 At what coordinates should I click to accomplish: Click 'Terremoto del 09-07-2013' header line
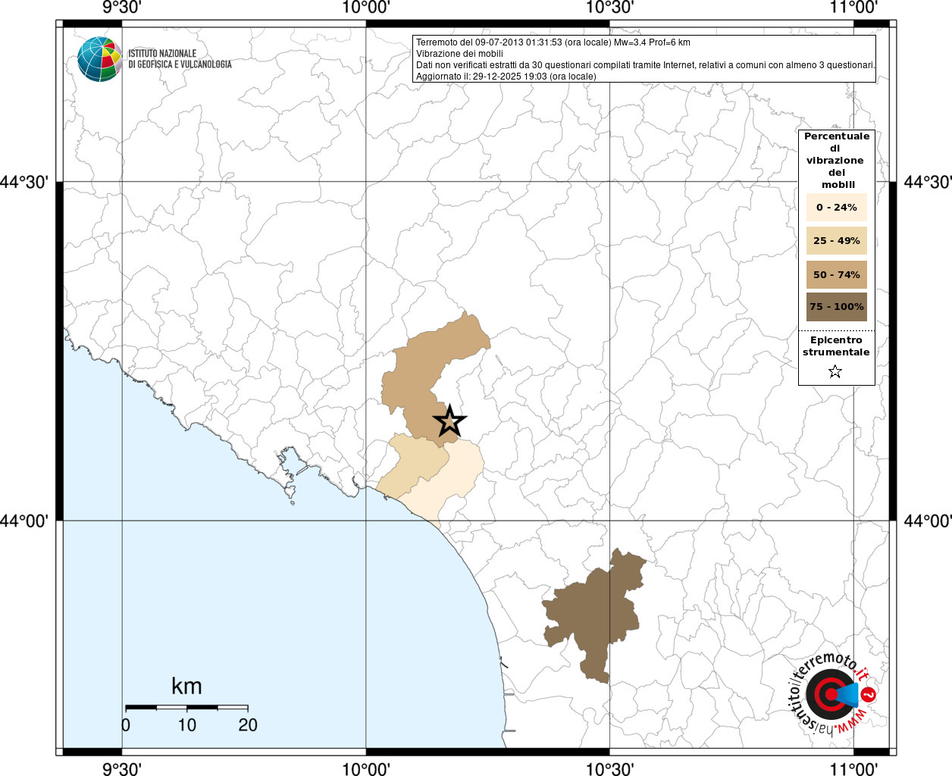(553, 42)
